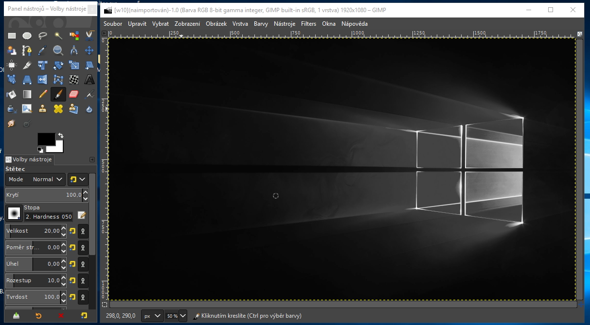This screenshot has height=325, width=590.
Task: Select the Zoom magnifier tool
Action: [x=58, y=50]
